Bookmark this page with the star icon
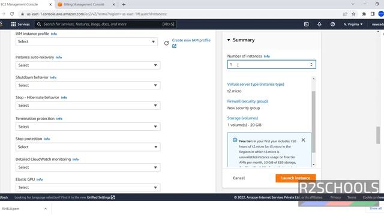Viewport: 384px width, 216px height. click(x=353, y=14)
